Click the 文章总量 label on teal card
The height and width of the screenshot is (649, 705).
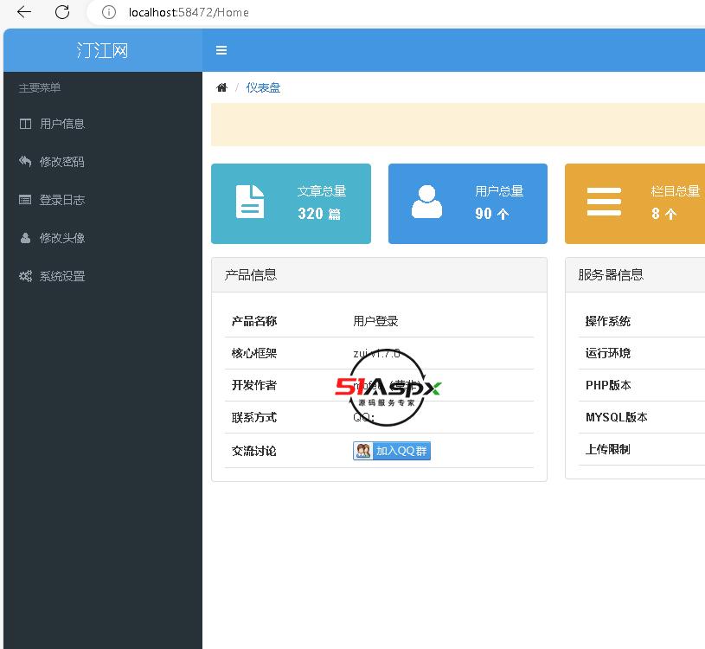coord(322,191)
